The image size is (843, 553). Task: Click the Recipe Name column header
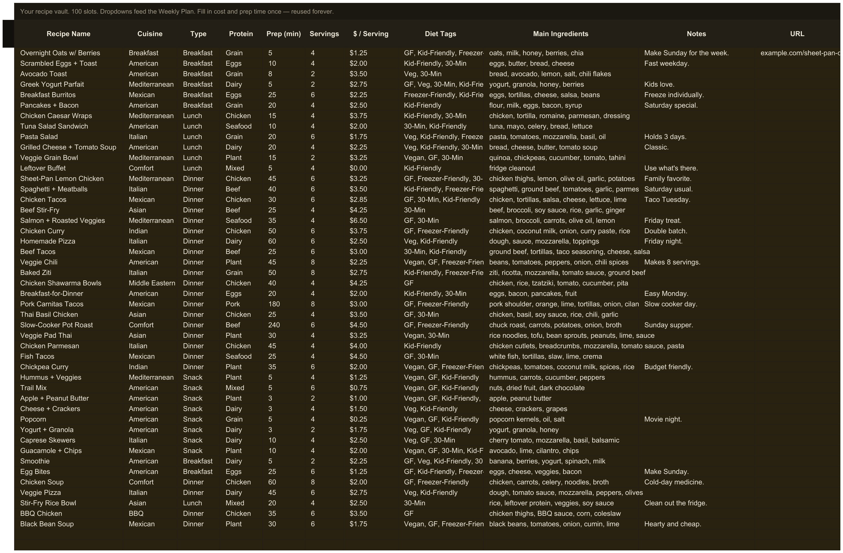pos(68,34)
